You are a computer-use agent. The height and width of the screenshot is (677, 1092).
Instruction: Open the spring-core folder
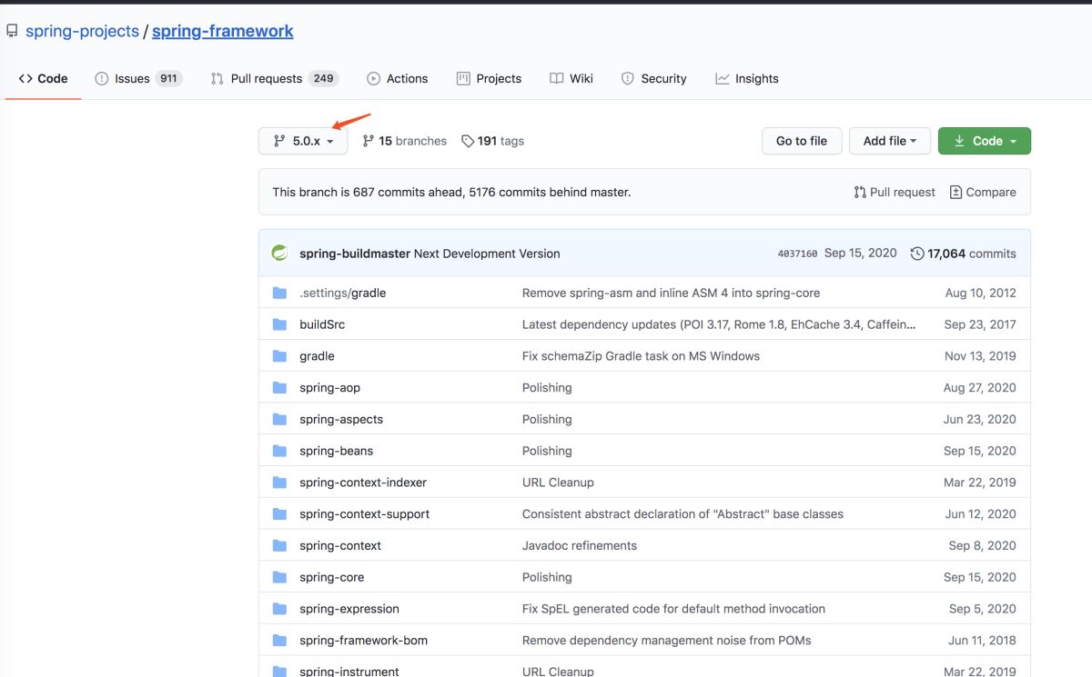(x=332, y=577)
